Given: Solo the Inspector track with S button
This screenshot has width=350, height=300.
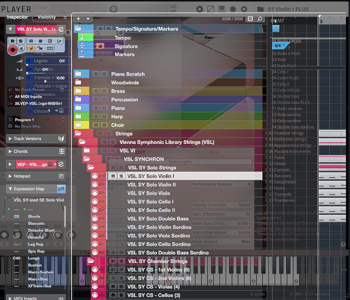Looking at the screenshot, I should point(20,41).
